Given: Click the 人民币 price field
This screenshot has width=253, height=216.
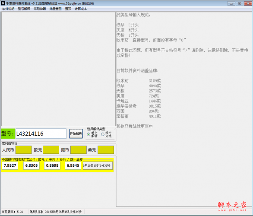Looking at the screenshot, I should (24, 150).
